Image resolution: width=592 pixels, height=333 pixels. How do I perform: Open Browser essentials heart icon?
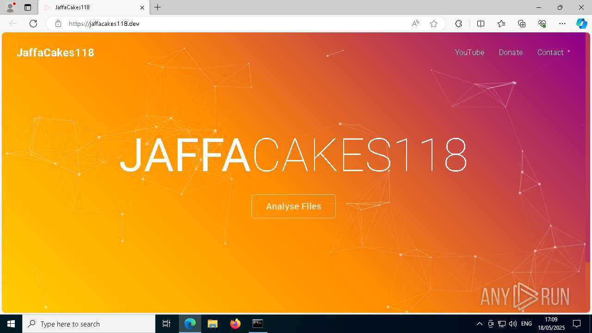pyautogui.click(x=542, y=24)
